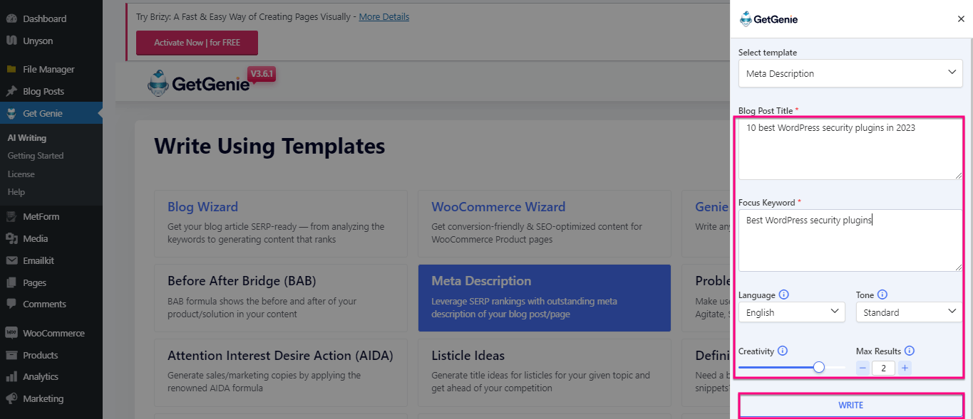This screenshot has width=973, height=419.
Task: Click the Blog Posts pin icon
Action: (11, 91)
